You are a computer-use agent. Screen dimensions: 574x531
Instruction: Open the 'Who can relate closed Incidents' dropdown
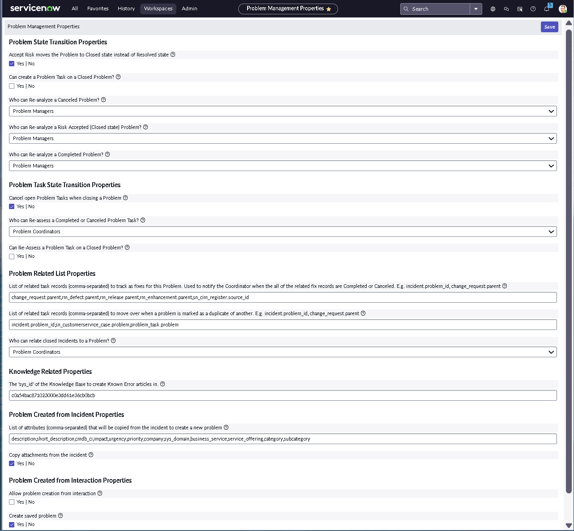(283, 351)
